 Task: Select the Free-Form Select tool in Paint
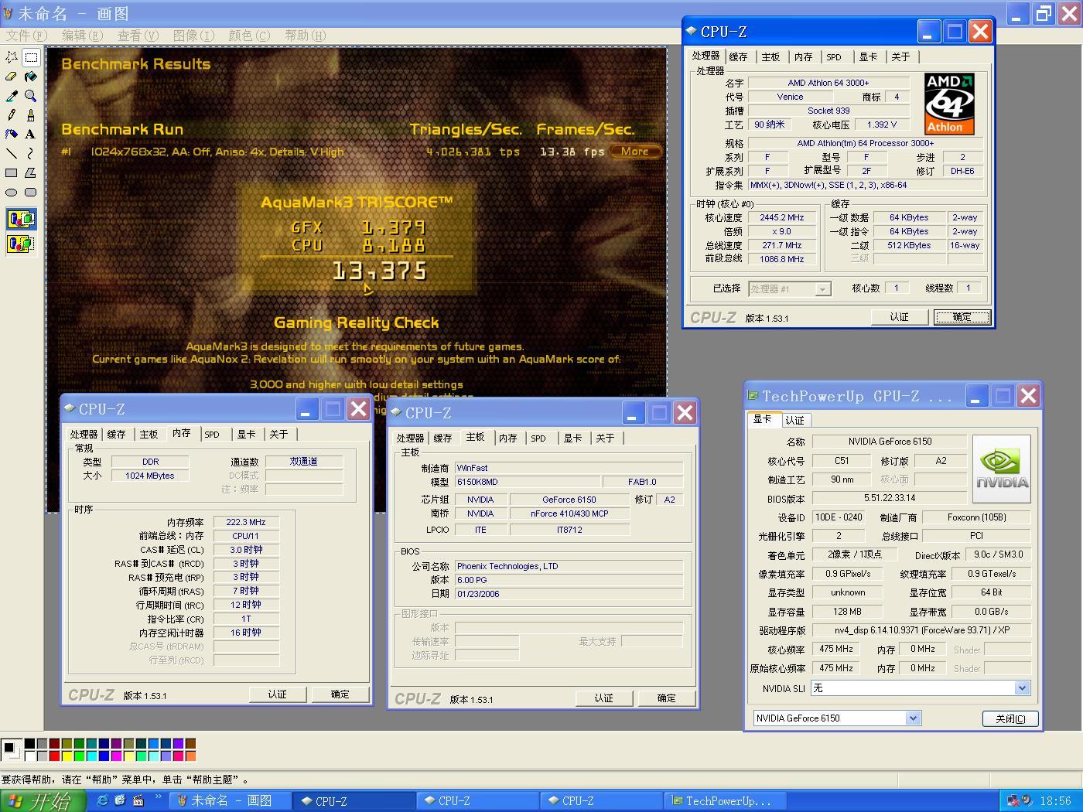12,57
